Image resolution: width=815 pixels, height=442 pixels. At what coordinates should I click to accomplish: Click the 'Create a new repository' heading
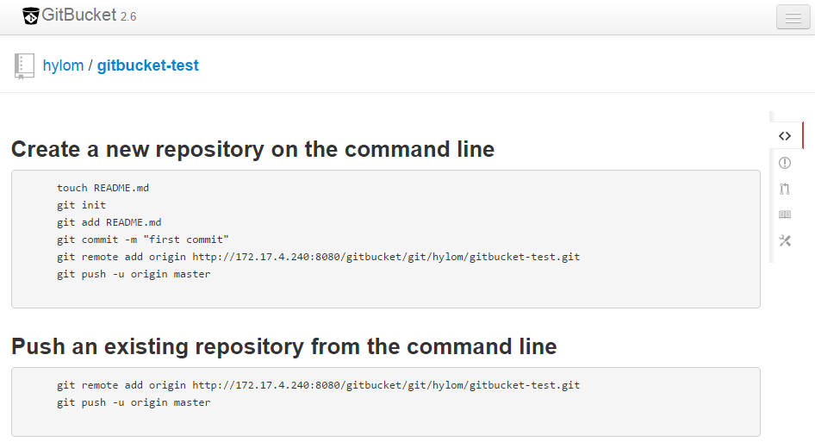tap(252, 149)
